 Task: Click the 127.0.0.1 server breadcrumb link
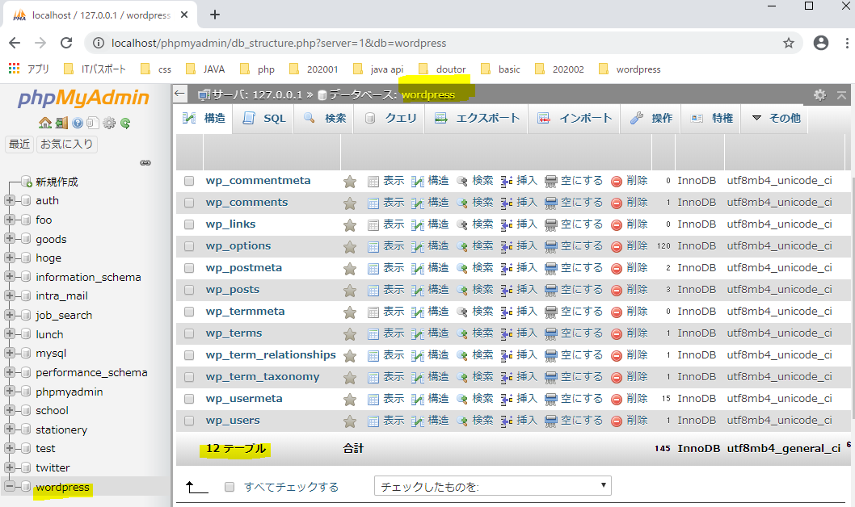pos(277,94)
